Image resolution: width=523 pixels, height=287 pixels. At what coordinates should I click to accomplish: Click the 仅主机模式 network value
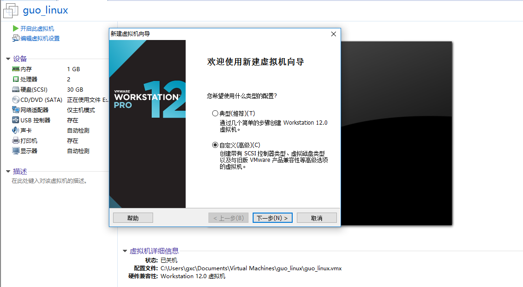81,110
